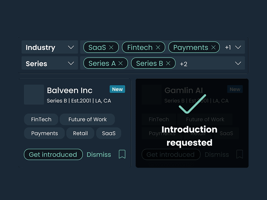
Task: Remove the Series B filter chip
Action: (168, 63)
